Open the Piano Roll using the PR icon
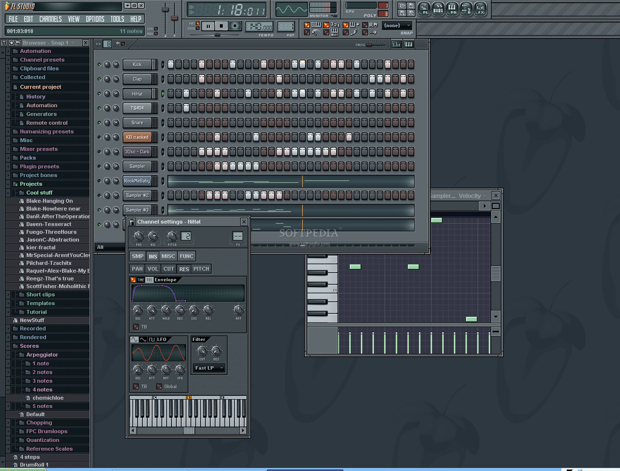Image resolution: width=620 pixels, height=471 pixels. 452,9
